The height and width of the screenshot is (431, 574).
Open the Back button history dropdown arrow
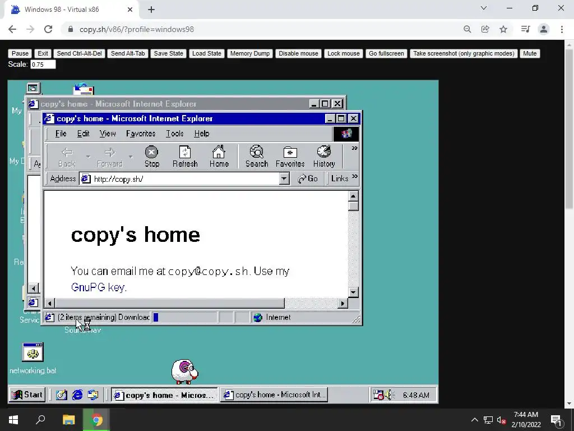pos(88,157)
